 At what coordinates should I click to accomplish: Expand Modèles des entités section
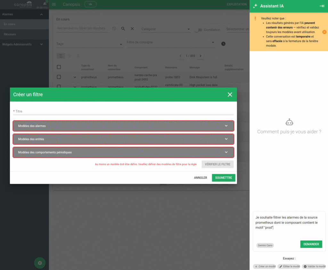[123, 139]
